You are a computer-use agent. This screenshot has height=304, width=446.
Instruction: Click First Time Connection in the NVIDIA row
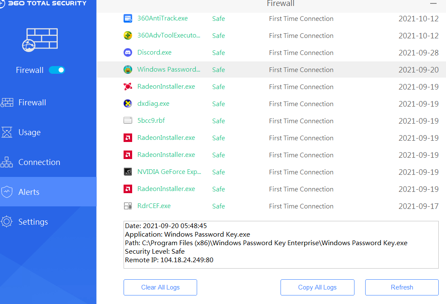click(x=301, y=172)
